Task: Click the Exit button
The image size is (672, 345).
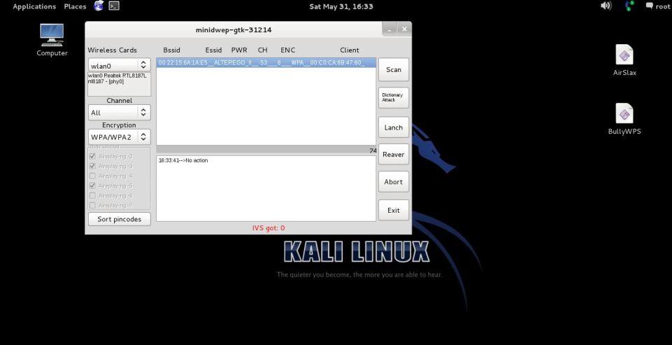Action: pos(394,210)
